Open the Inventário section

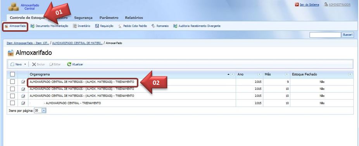point(81,26)
